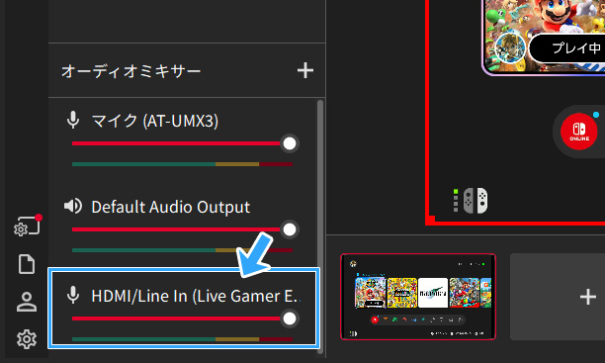This screenshot has height=363, width=605.
Task: Click the プレイ中 label in preview
Action: pyautogui.click(x=575, y=47)
